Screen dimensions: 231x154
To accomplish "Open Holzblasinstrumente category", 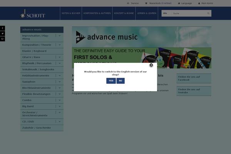I will 36,75.
